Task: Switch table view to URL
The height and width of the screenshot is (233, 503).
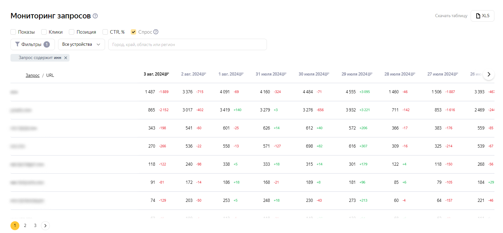Action: tap(50, 75)
